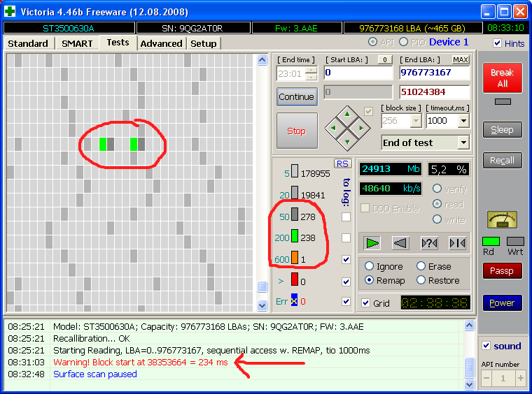Switch to the Standard tab

click(28, 44)
